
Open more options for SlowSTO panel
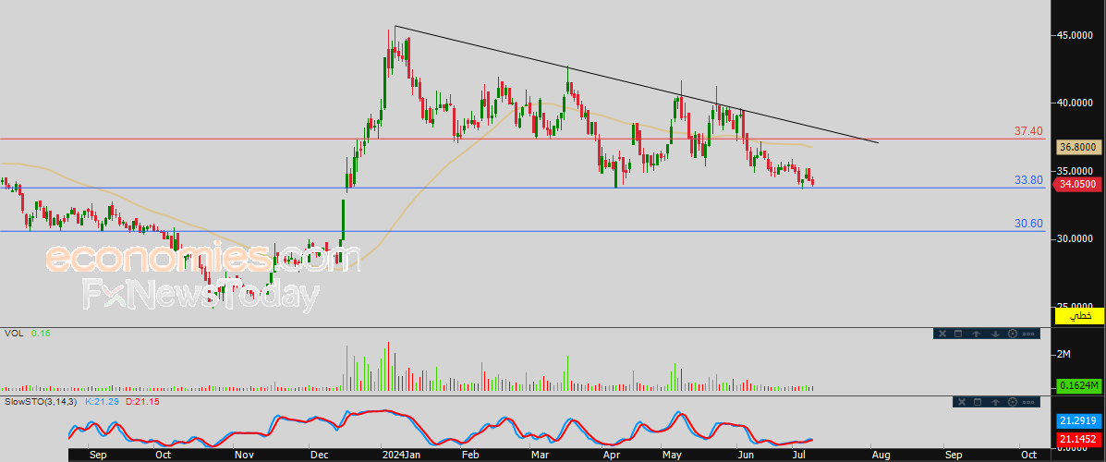point(1028,402)
